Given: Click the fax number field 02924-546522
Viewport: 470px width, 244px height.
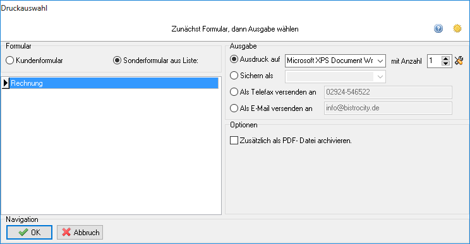Looking at the screenshot, I should point(388,92).
